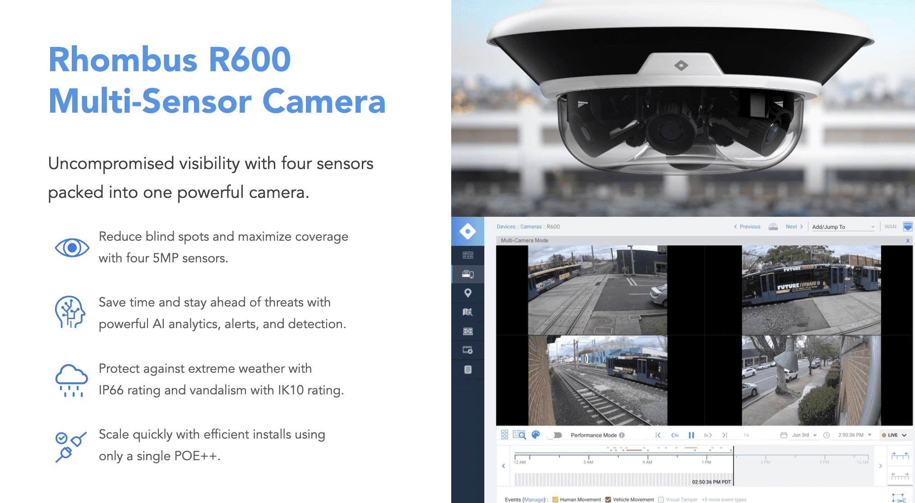Click the Devices breadcrumb link
Viewport: 915px width, 503px height.
pos(506,227)
